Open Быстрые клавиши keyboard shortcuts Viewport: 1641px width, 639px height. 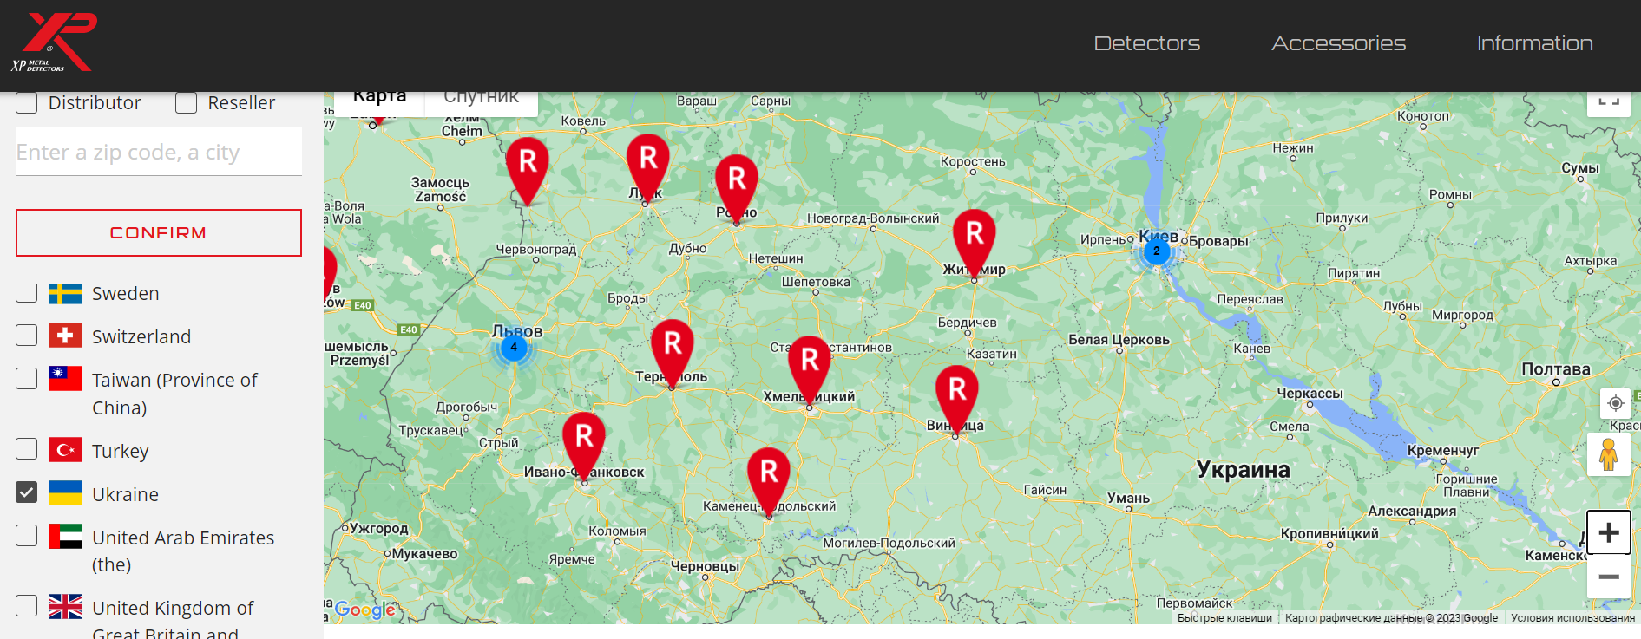tap(1224, 618)
